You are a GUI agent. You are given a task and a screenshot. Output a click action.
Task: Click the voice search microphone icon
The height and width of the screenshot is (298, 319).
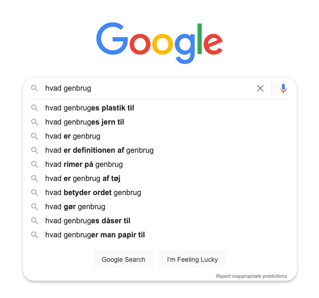[x=283, y=88]
